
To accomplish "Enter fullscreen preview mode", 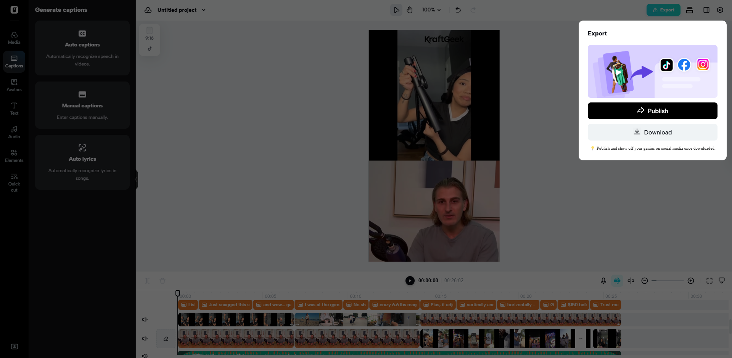I will pyautogui.click(x=709, y=281).
